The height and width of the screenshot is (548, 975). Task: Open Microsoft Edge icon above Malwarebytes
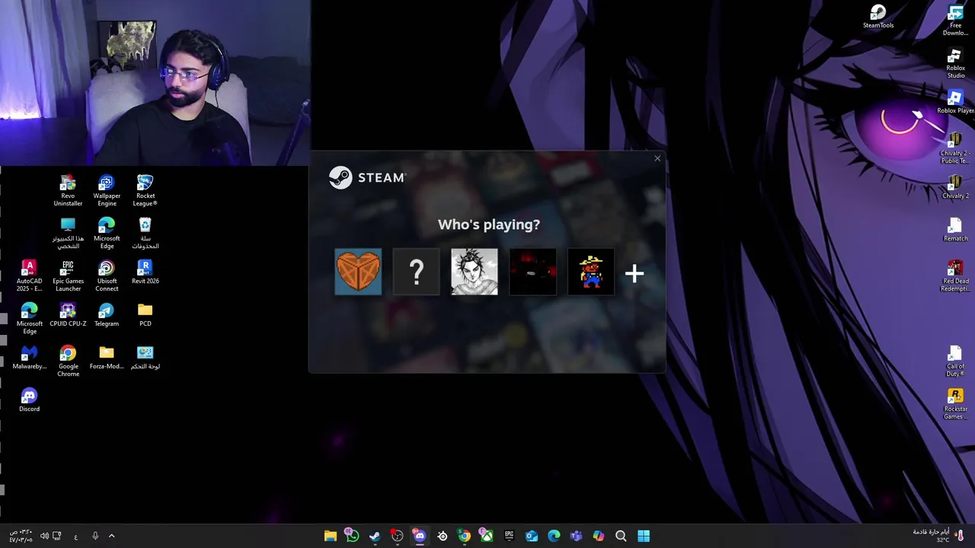(x=29, y=319)
